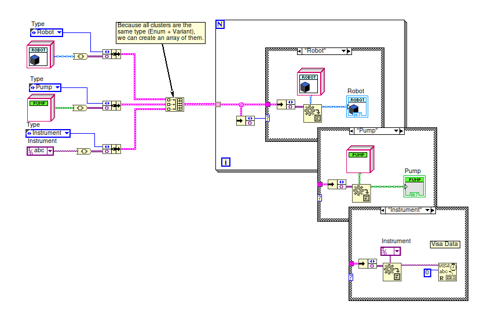Go to next case from "Robot" case
Image resolution: width=480 pixels, height=312 pixels.
coord(349,51)
